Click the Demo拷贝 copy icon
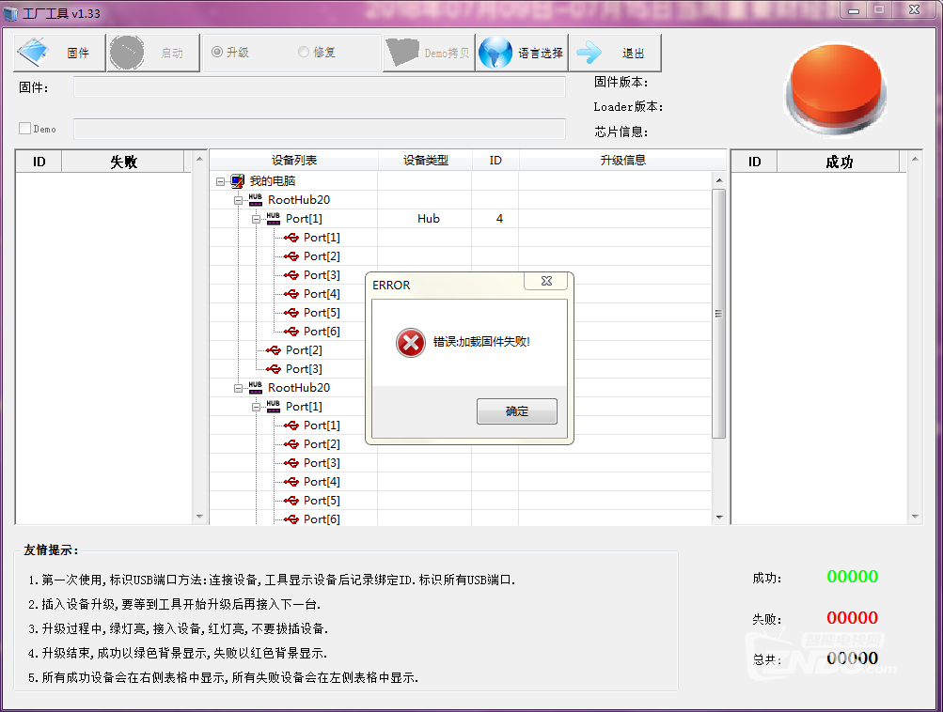 402,53
